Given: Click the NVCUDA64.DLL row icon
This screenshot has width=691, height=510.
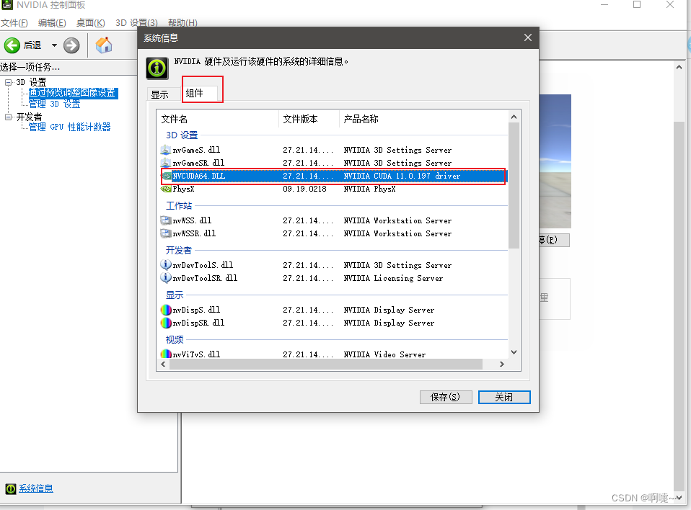Looking at the screenshot, I should click(x=166, y=176).
